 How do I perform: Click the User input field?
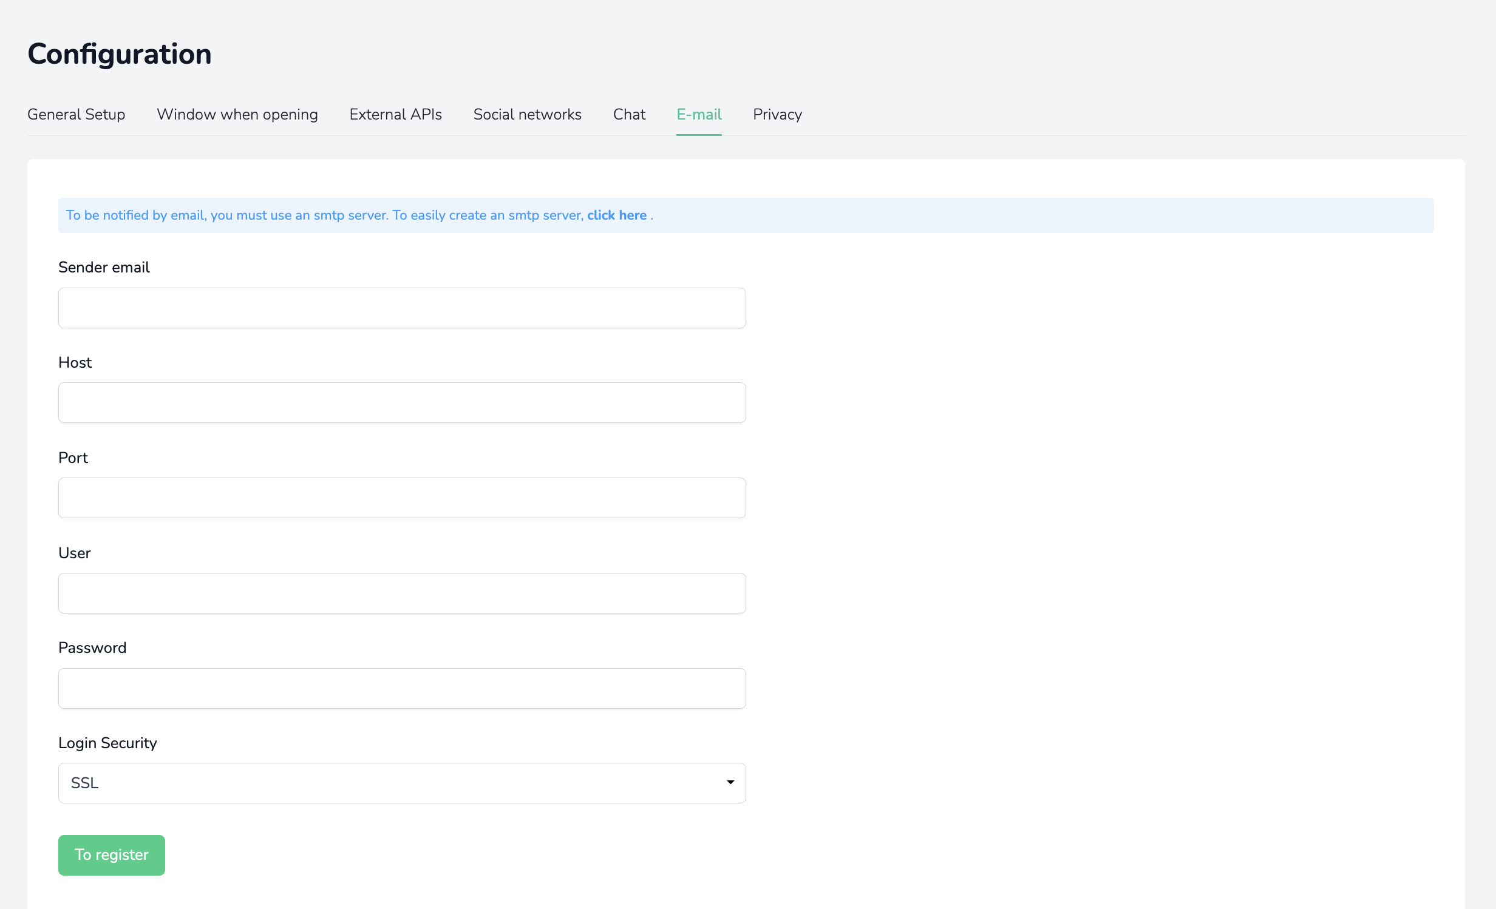[401, 593]
